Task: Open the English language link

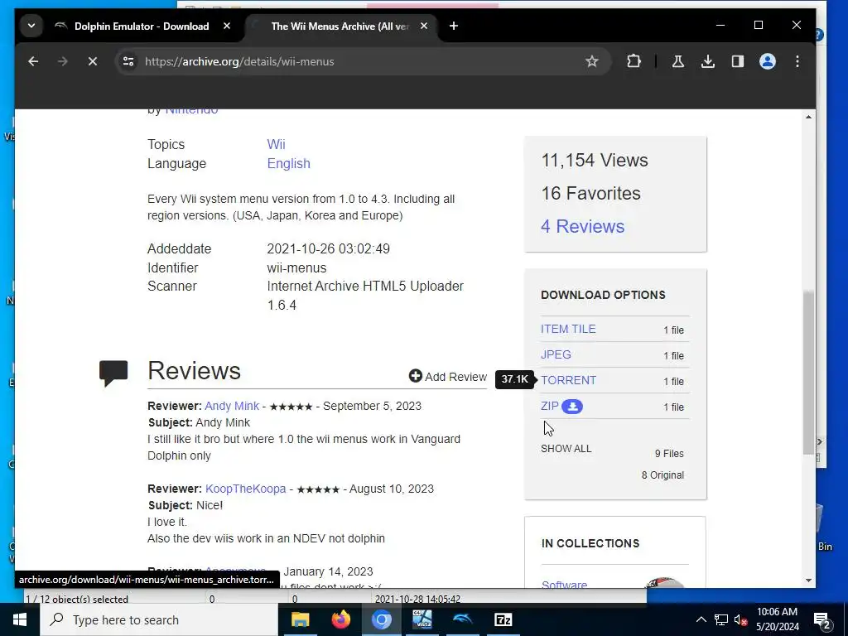Action: (288, 163)
